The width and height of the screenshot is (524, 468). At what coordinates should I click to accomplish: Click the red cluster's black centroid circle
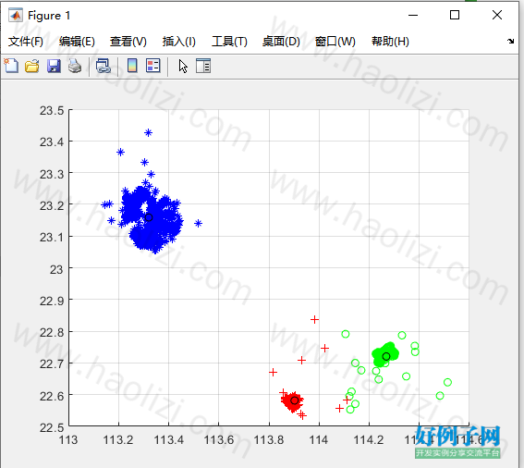click(x=295, y=400)
